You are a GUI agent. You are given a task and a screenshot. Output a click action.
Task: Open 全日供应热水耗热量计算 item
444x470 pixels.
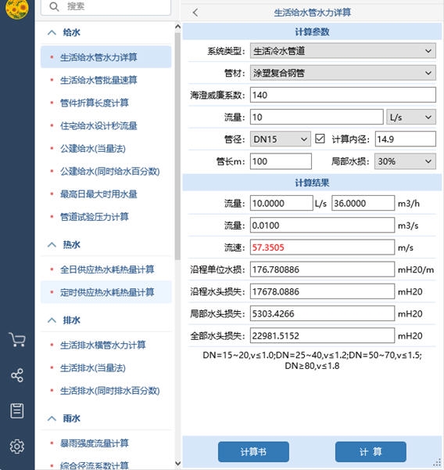(106, 269)
